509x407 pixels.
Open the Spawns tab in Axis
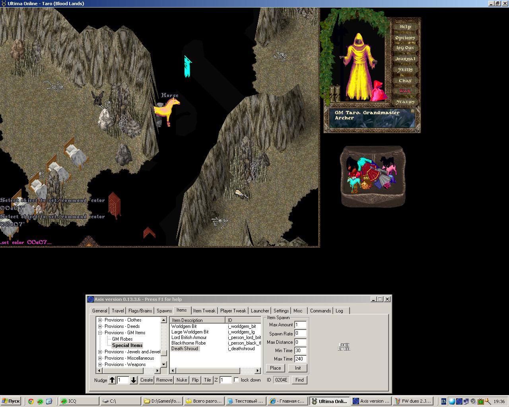coord(164,311)
